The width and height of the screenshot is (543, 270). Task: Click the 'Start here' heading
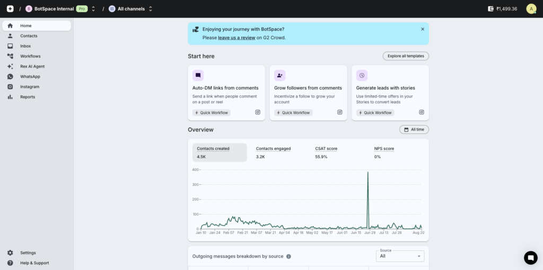point(201,56)
